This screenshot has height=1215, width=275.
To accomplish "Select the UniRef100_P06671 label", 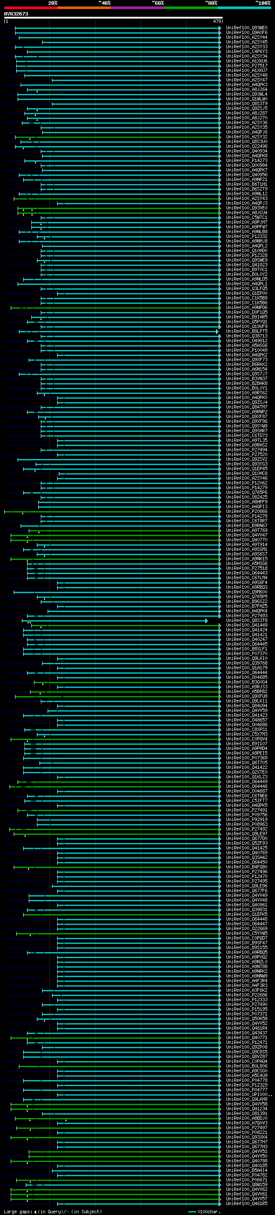I will [247, 1181].
